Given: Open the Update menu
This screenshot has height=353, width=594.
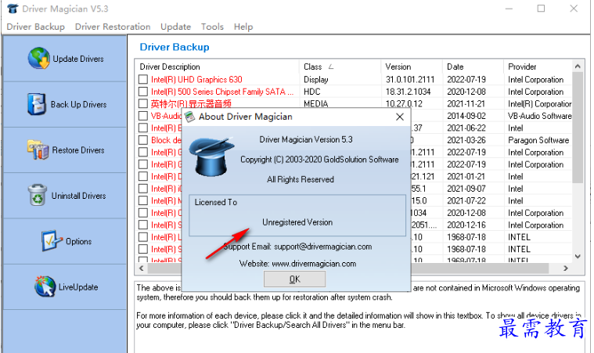Looking at the screenshot, I should (x=175, y=27).
